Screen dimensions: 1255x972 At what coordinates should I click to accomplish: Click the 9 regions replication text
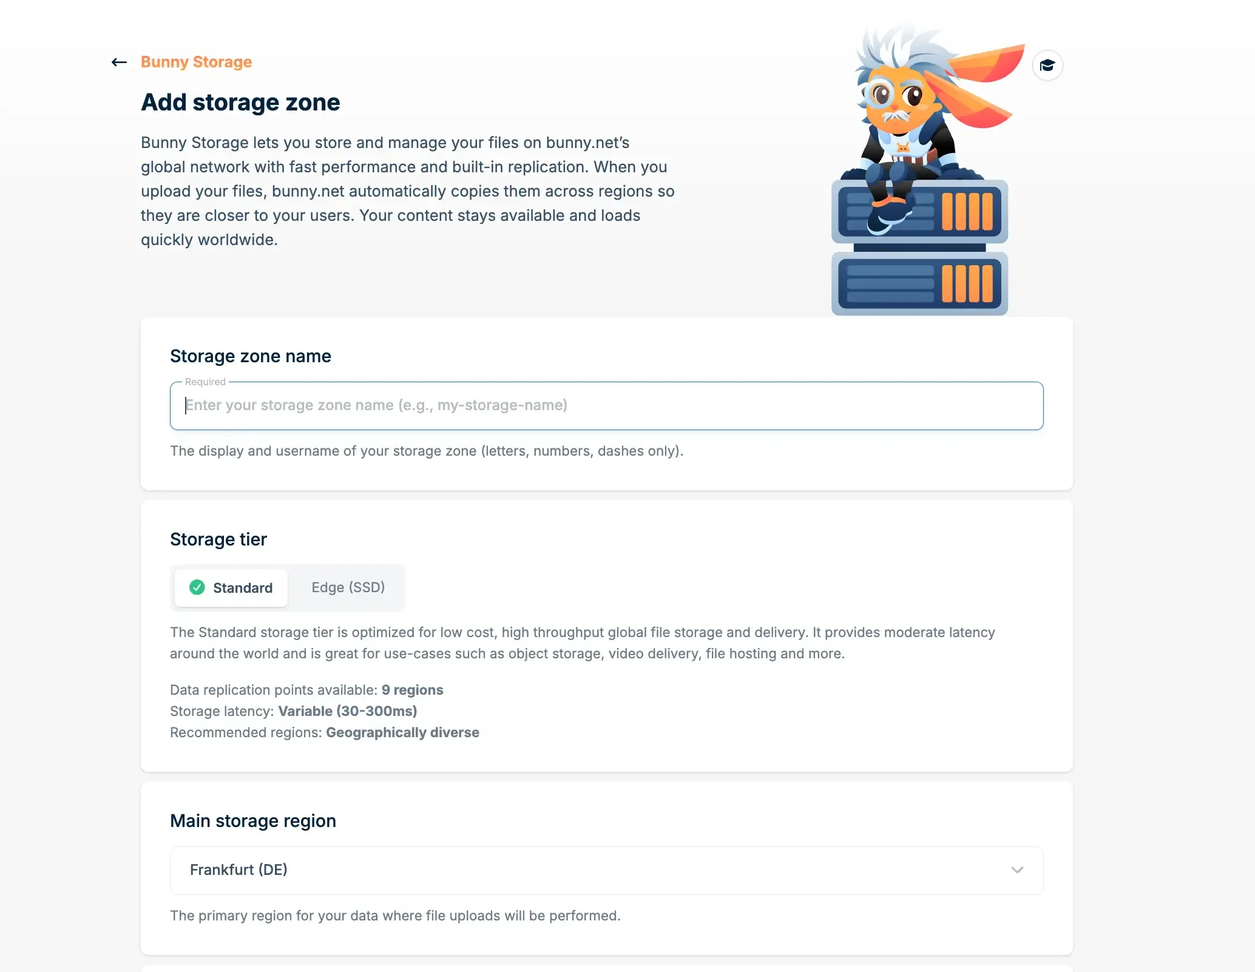(412, 690)
